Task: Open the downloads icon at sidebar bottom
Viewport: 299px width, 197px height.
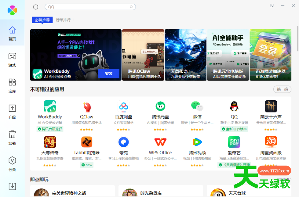Action: (12, 186)
